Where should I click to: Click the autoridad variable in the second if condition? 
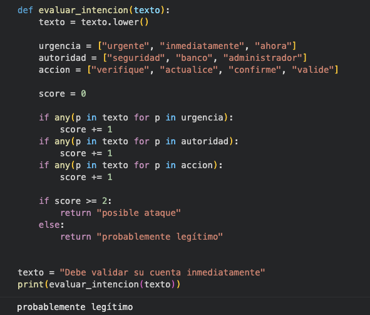(205, 141)
